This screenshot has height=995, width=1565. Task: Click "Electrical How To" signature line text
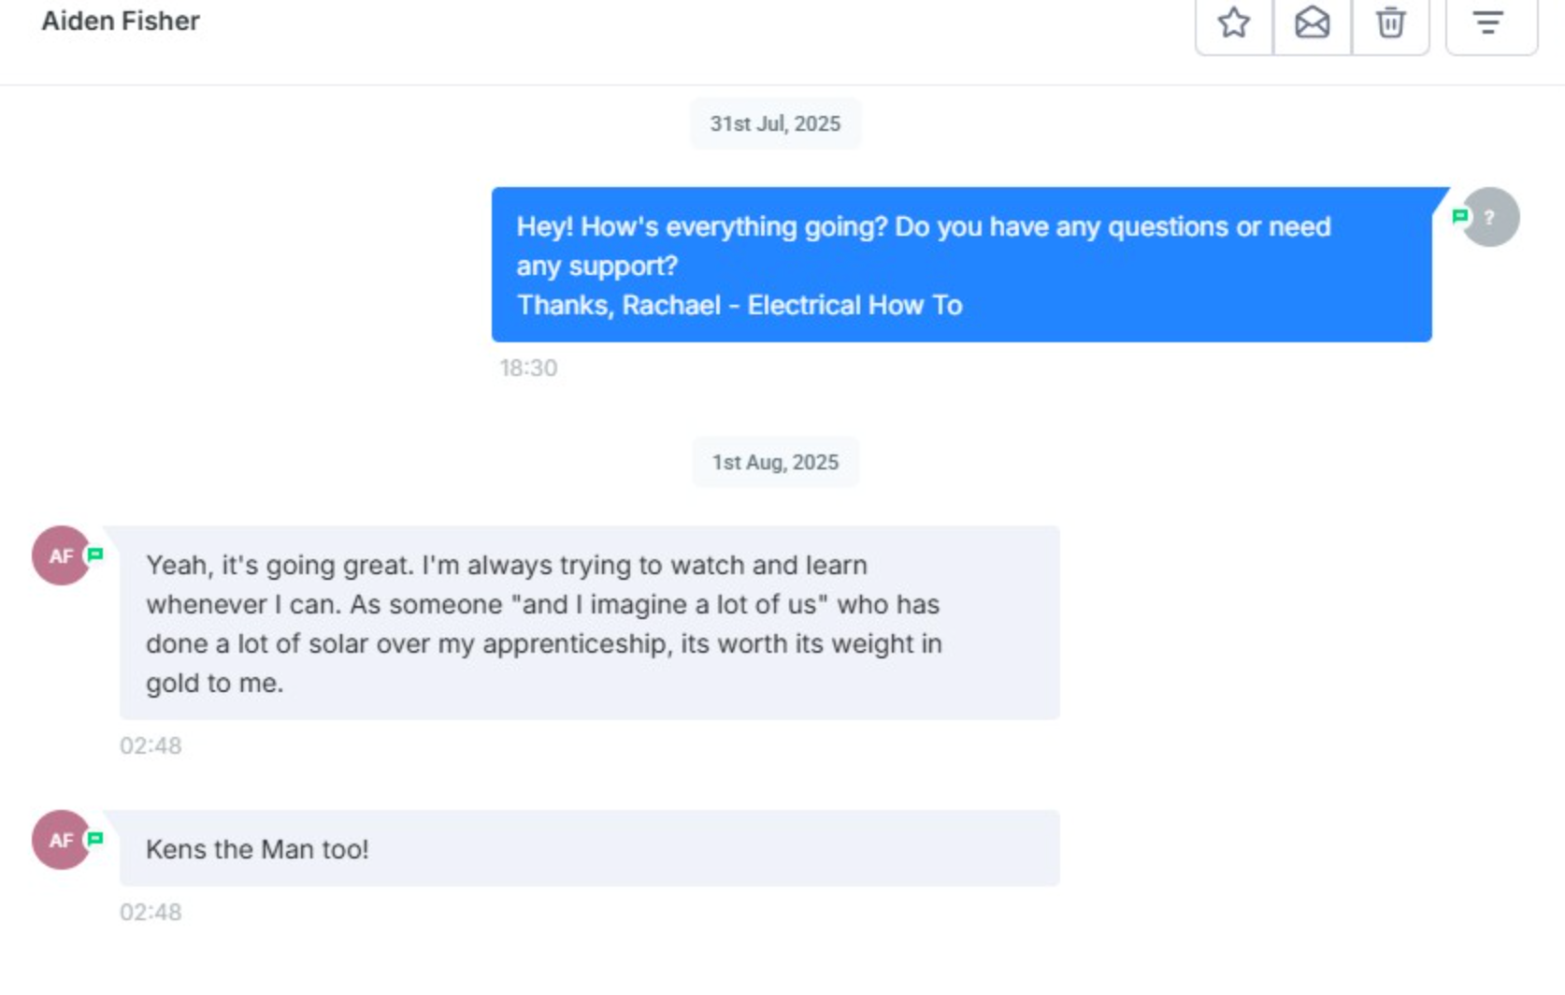(x=854, y=305)
